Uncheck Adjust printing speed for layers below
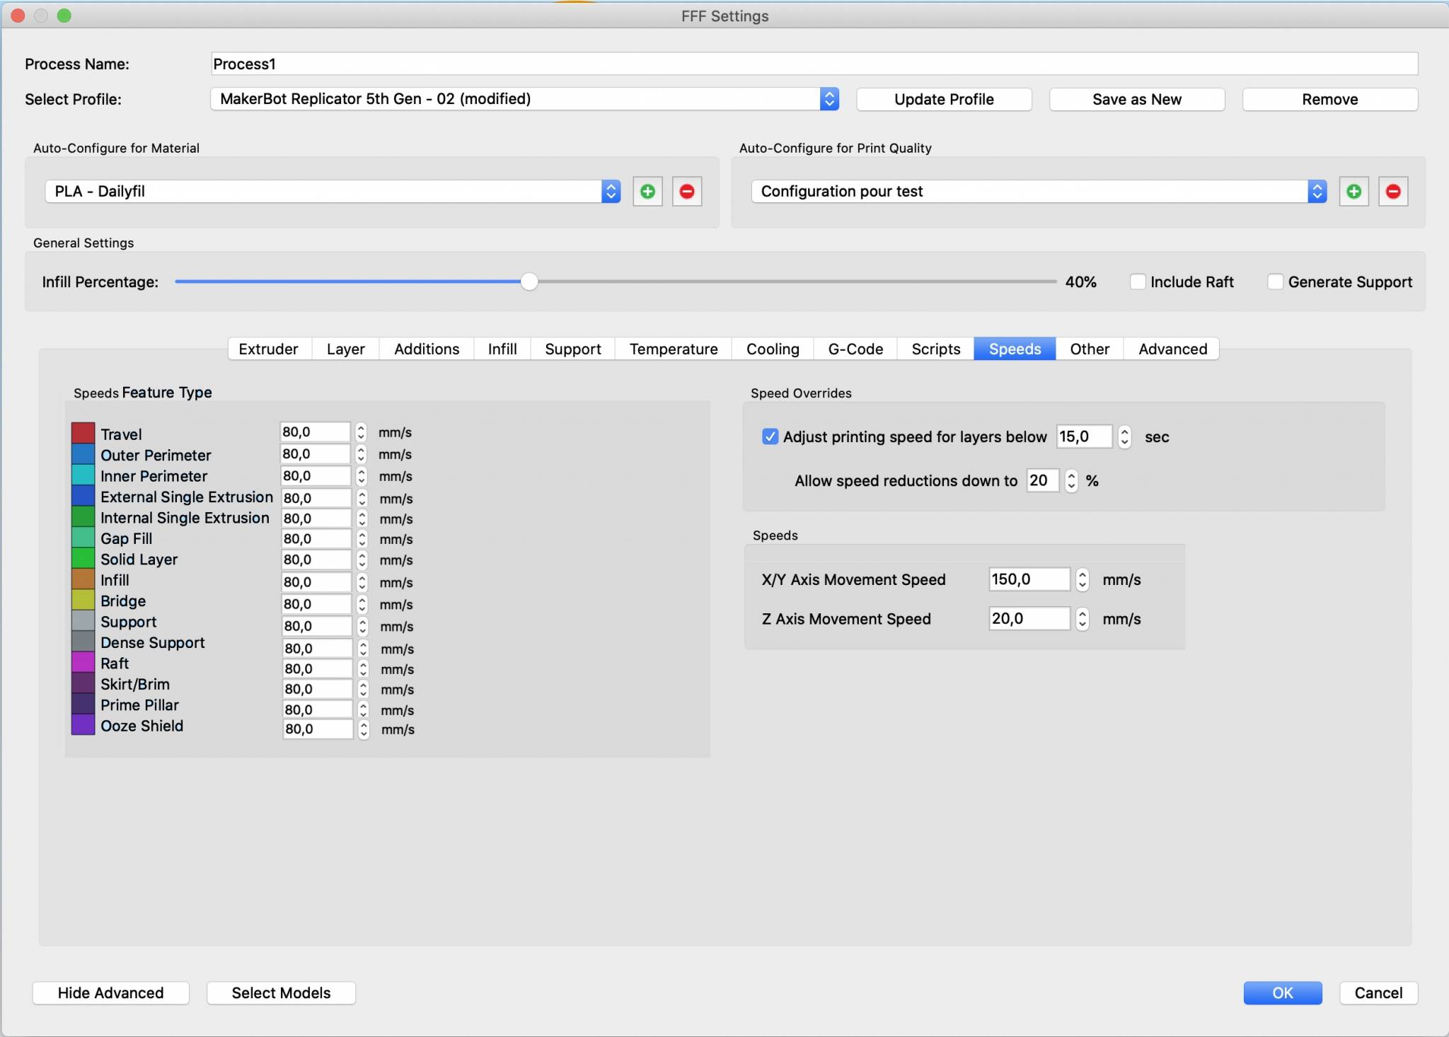 pyautogui.click(x=770, y=436)
